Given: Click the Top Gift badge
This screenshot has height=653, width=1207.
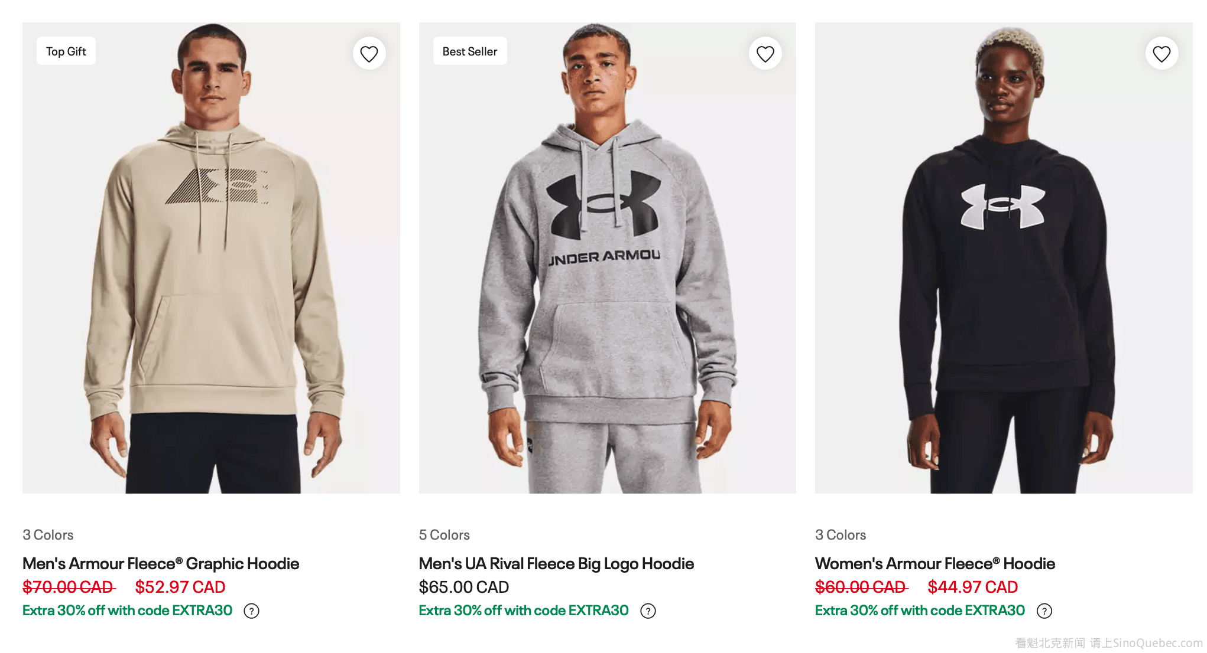Looking at the screenshot, I should coord(66,51).
